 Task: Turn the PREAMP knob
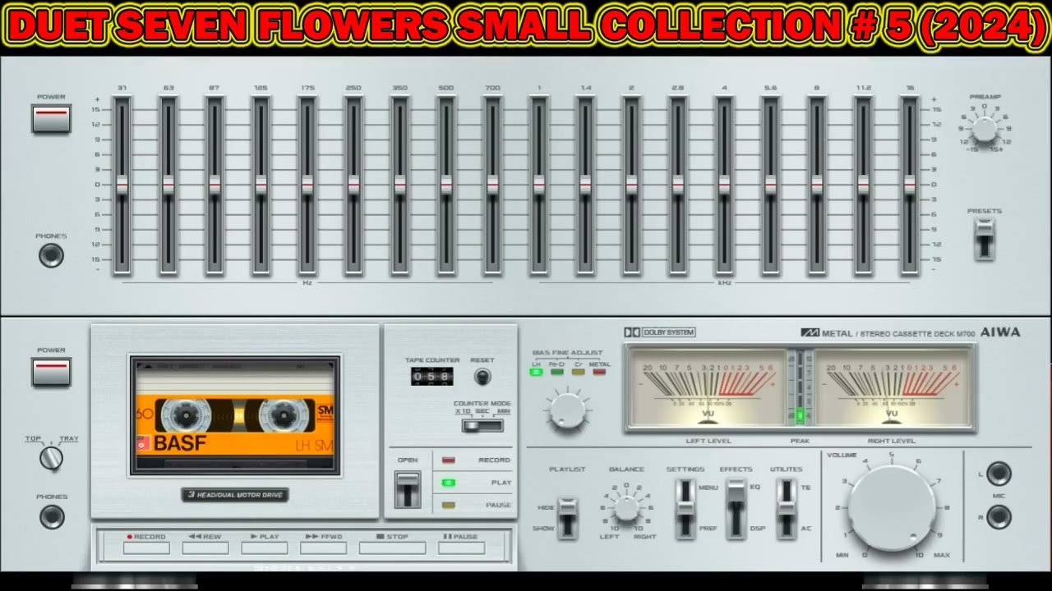tap(984, 128)
